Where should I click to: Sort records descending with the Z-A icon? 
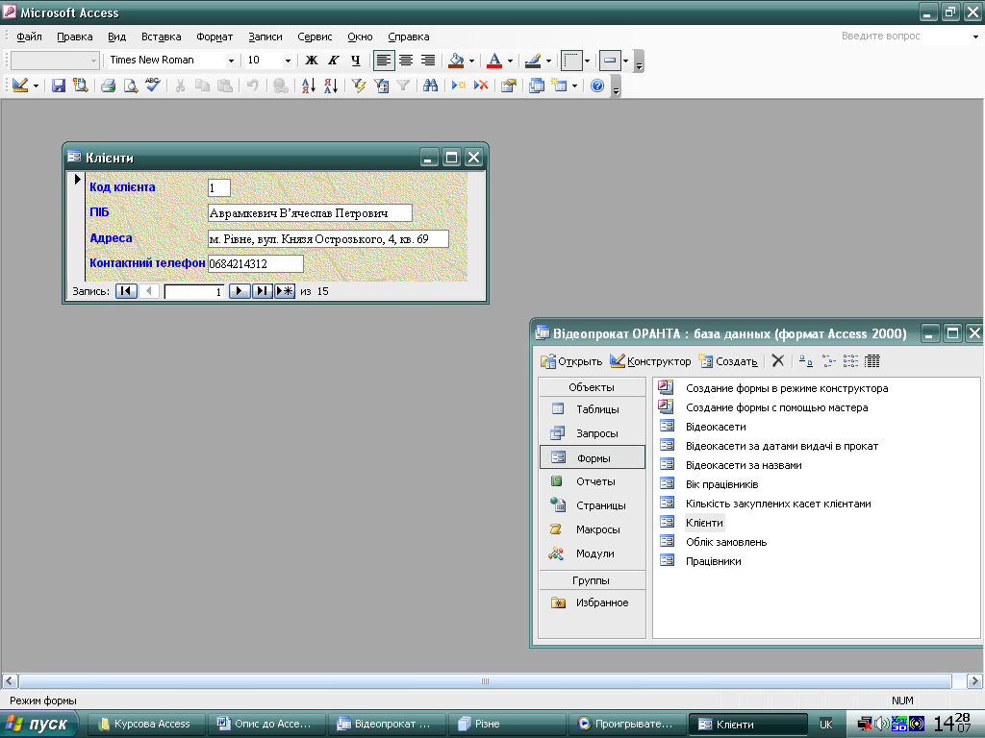tap(331, 86)
